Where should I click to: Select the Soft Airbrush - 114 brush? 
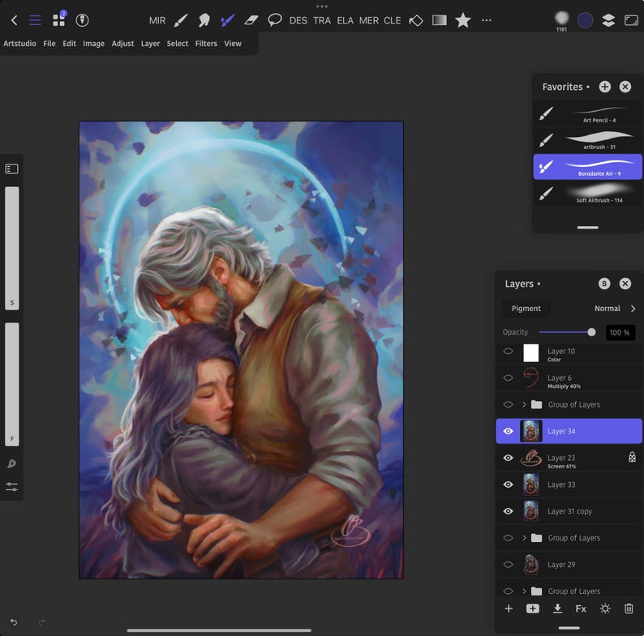tap(587, 194)
